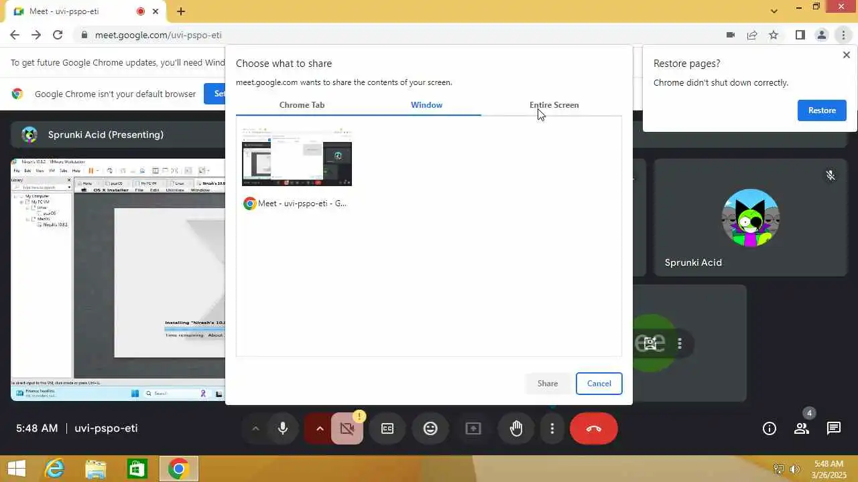Open Internet Explorer from taskbar
Screen dimensions: 858x482
coord(54,469)
